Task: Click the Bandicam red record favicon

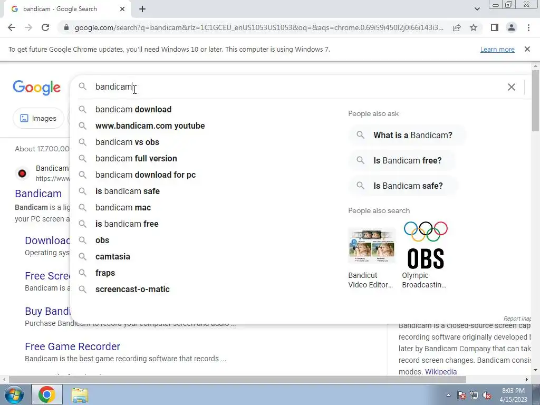Action: tap(22, 173)
